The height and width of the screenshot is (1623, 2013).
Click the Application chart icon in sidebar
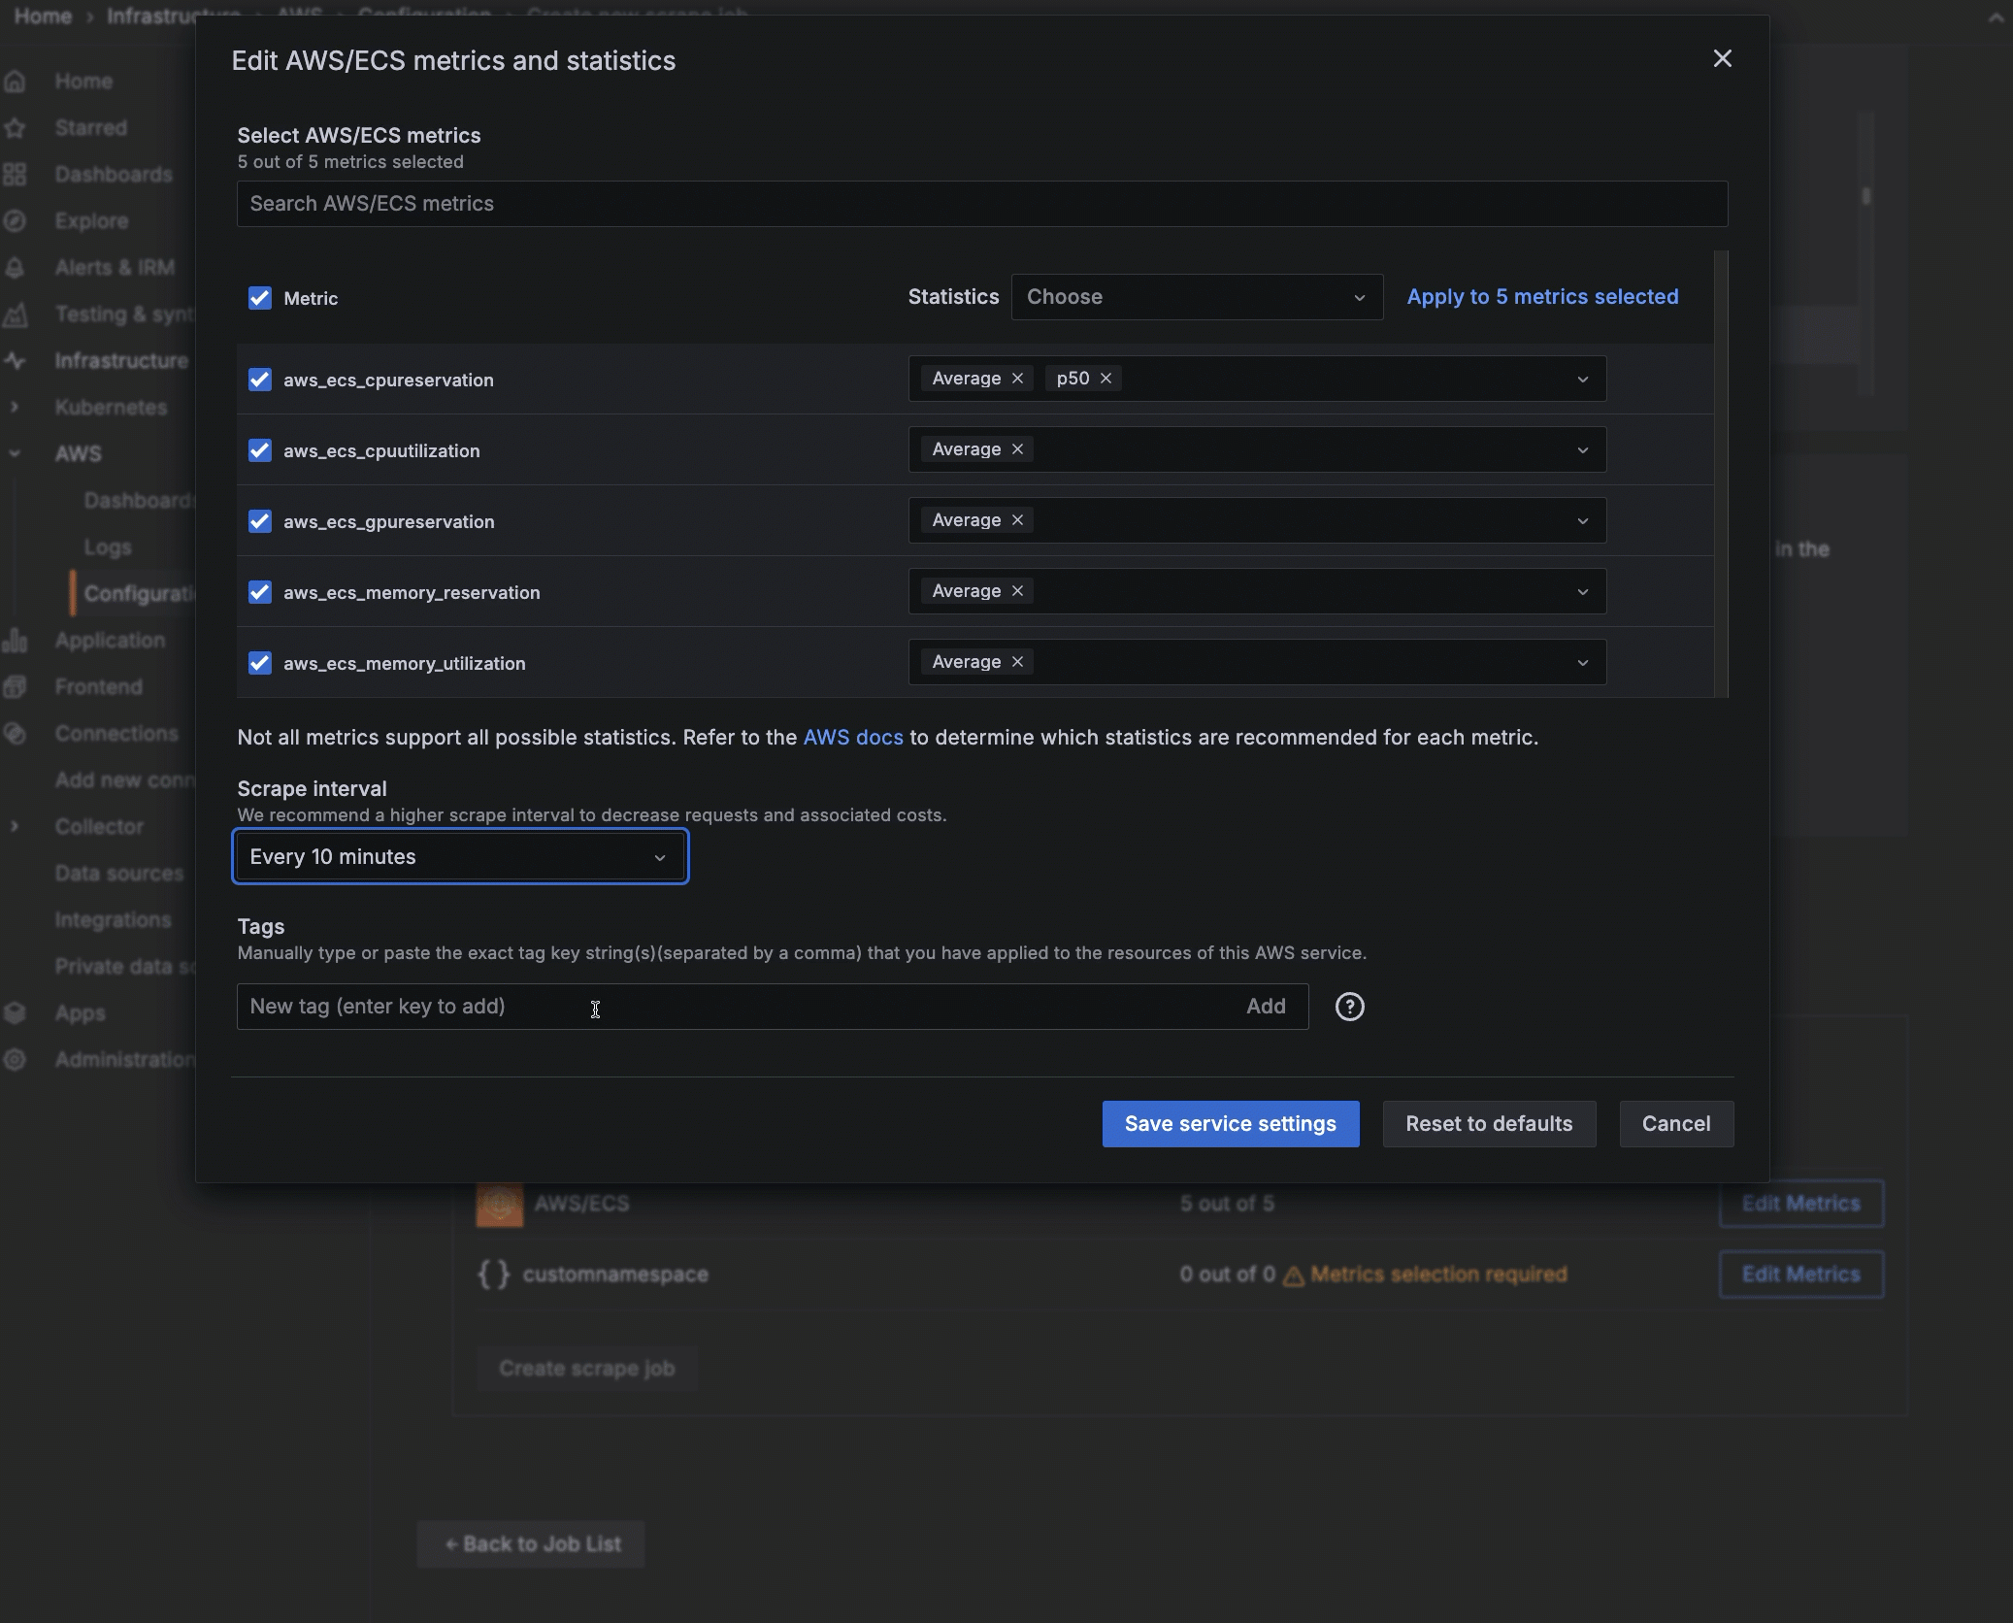[15, 641]
